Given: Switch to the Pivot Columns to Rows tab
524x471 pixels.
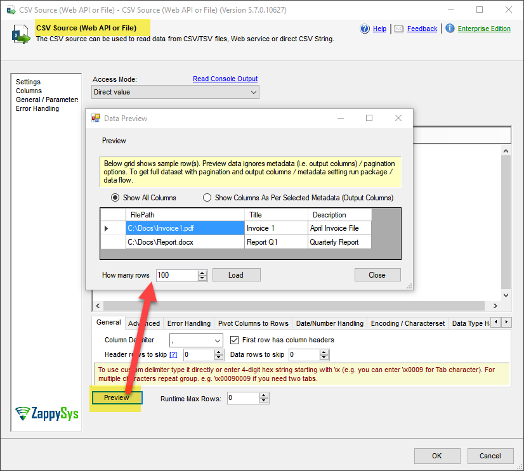Looking at the screenshot, I should [x=253, y=323].
